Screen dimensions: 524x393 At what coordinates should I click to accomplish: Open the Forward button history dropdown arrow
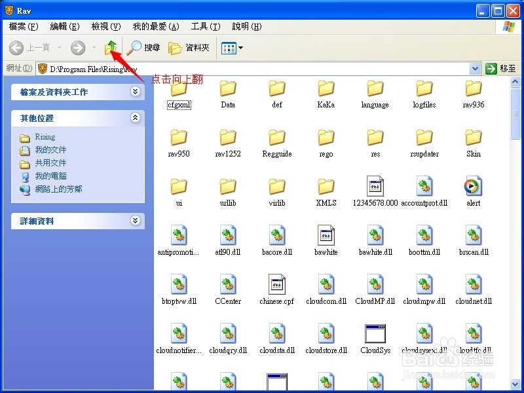(x=94, y=47)
